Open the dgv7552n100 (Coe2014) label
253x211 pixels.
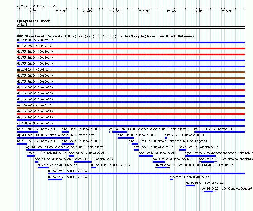tap(35, 99)
